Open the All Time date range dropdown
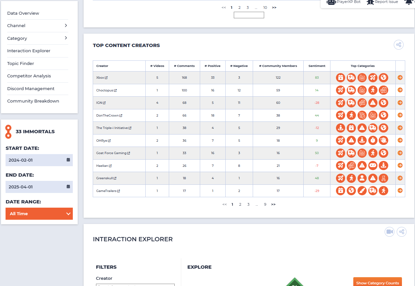Screen dimensions: 415x286 39,214
